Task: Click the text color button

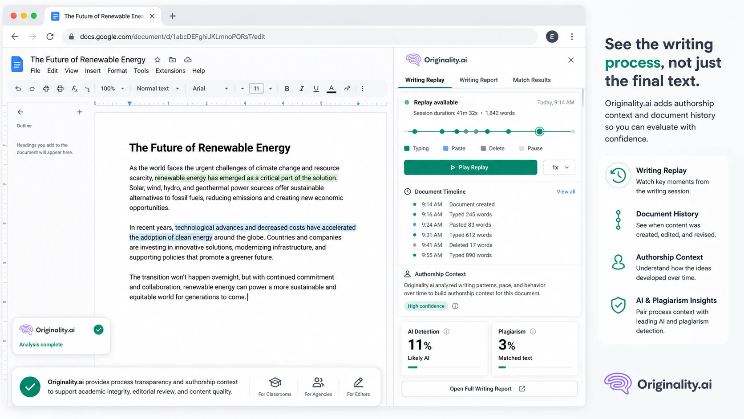Action: click(x=332, y=89)
